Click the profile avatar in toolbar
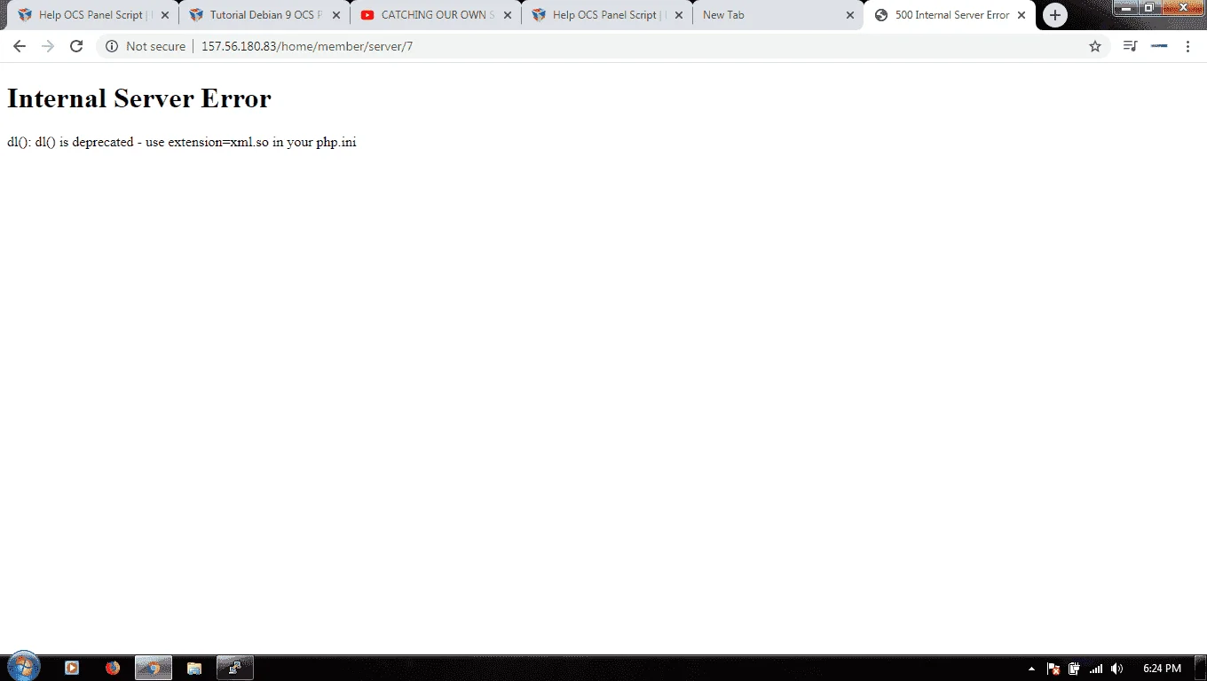 (x=1159, y=46)
